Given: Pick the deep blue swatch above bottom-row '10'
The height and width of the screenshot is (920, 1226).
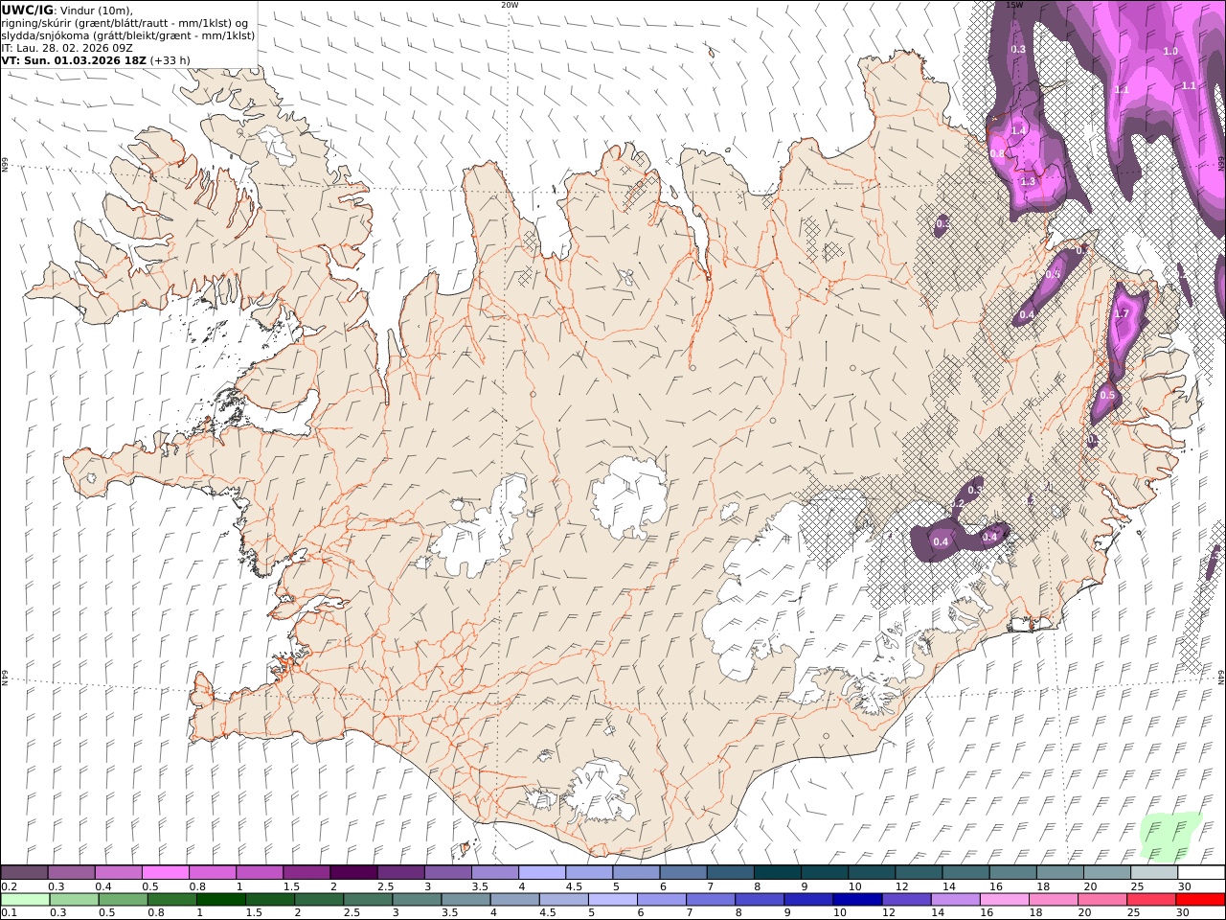Looking at the screenshot, I should pyautogui.click(x=856, y=899).
